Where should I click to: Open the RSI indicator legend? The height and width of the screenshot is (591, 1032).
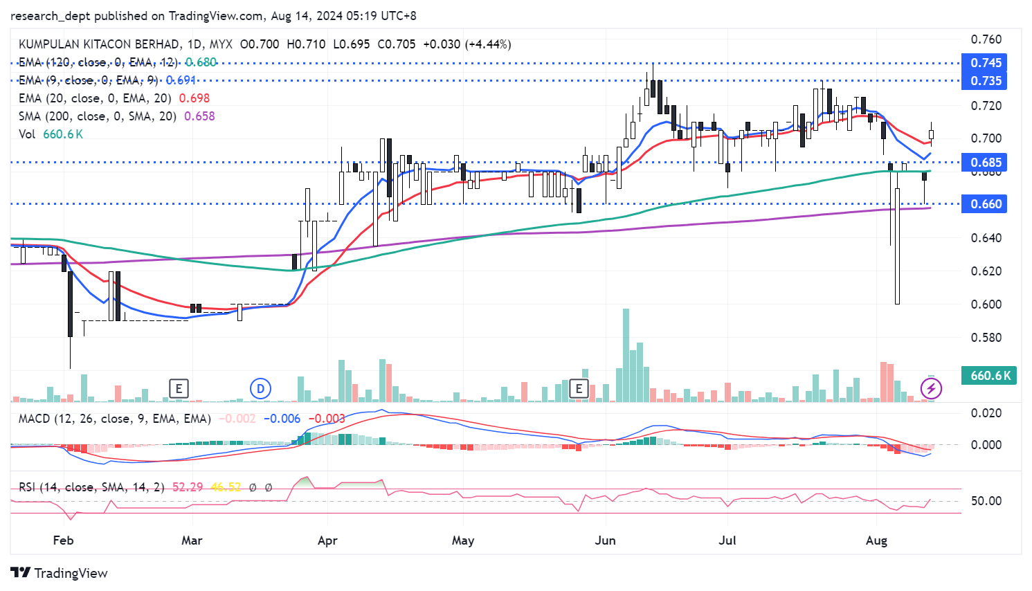click(x=91, y=487)
